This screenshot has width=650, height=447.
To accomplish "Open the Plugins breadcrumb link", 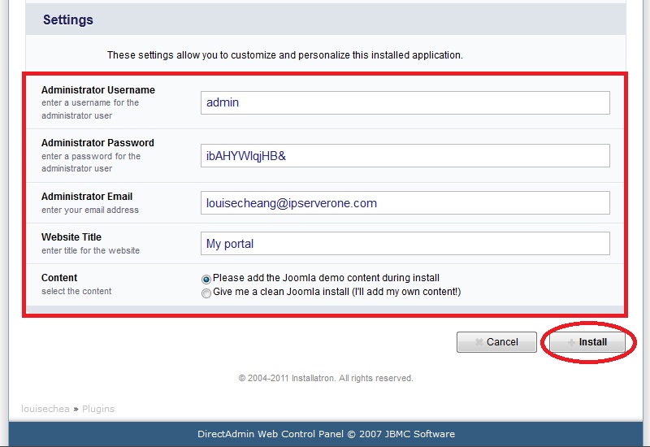I will (98, 409).
